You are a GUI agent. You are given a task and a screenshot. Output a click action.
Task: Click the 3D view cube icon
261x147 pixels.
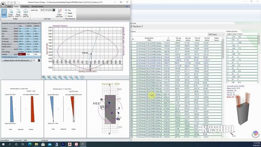256,134
